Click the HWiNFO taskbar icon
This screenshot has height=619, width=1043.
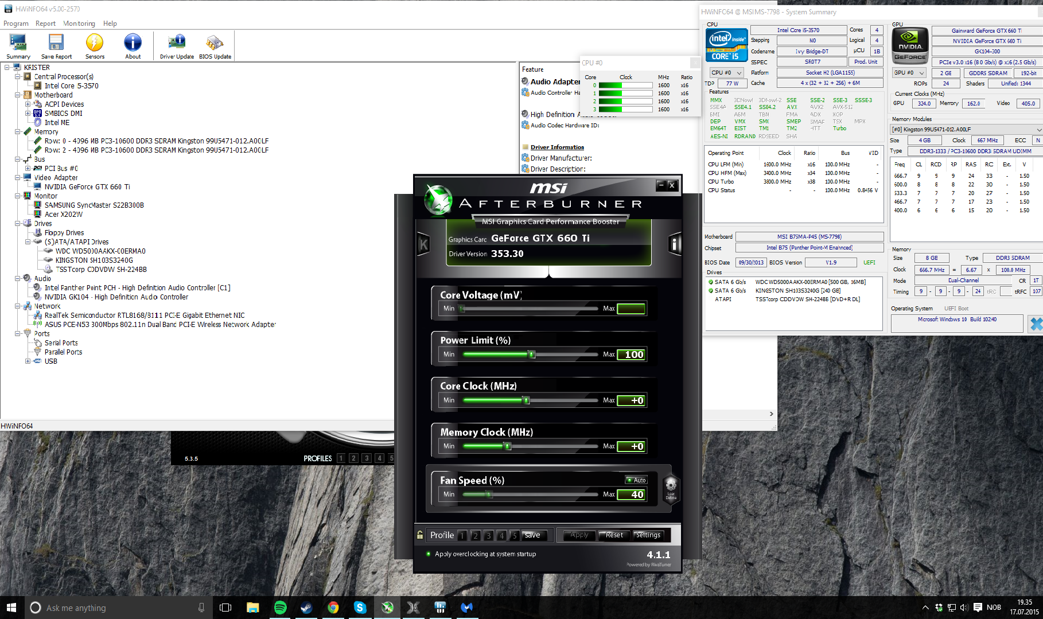pyautogui.click(x=441, y=608)
